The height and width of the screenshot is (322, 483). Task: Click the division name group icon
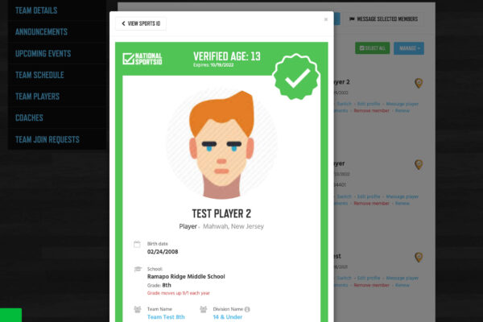[204, 309]
